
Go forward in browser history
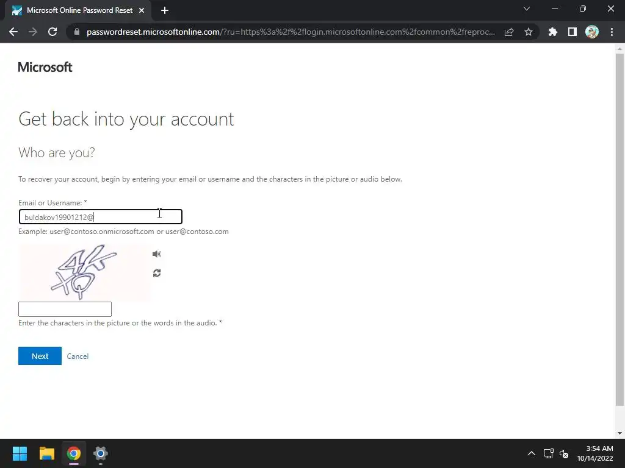(x=33, y=32)
